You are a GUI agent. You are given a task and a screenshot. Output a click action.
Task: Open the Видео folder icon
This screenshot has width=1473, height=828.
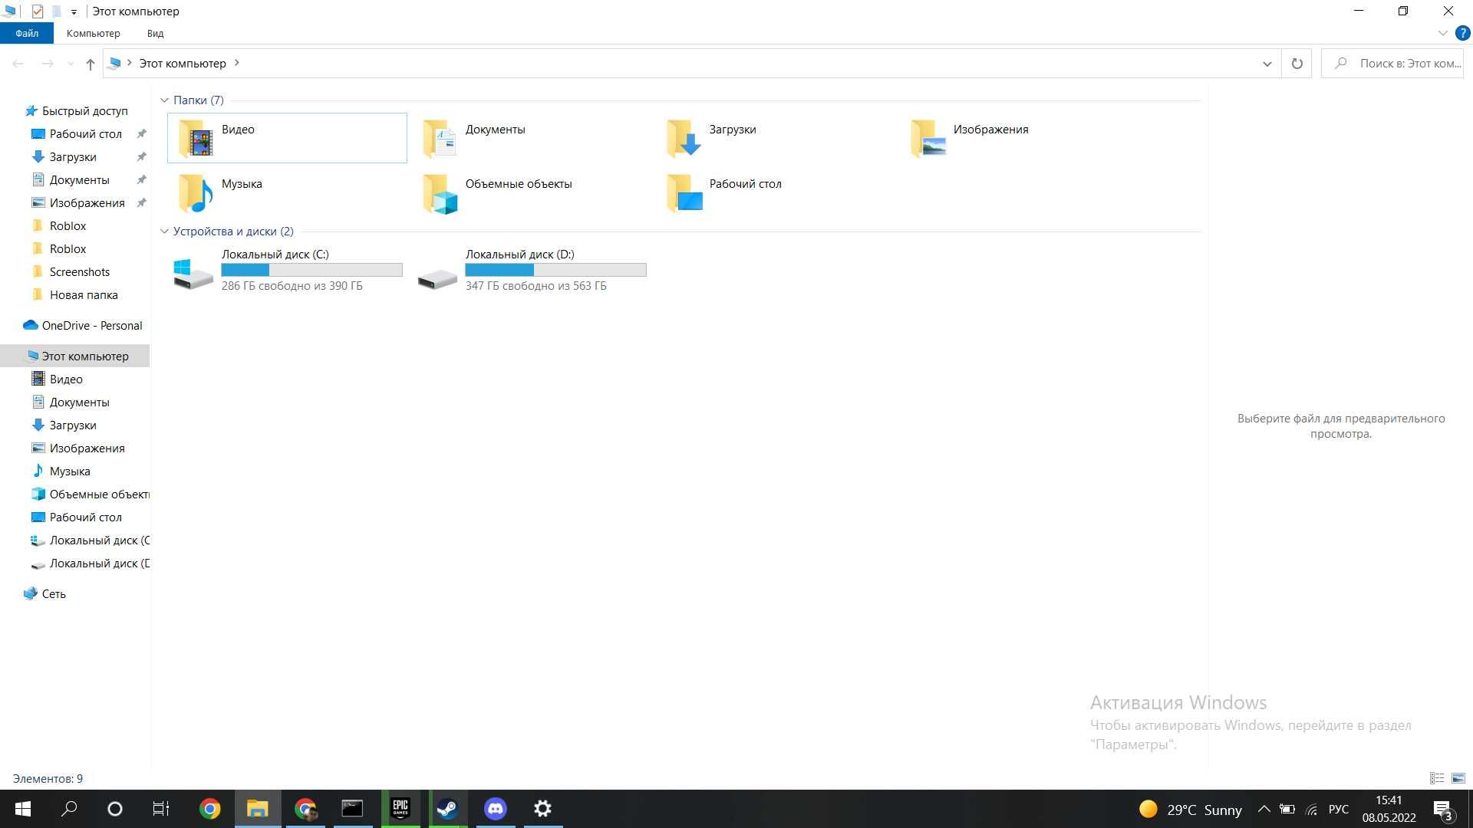[195, 139]
